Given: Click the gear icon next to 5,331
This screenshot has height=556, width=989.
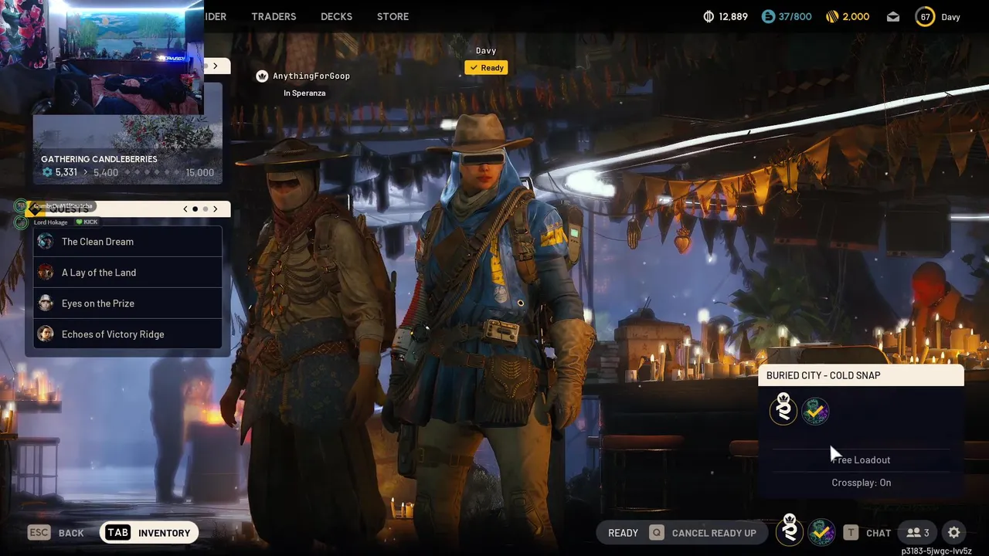Looking at the screenshot, I should pyautogui.click(x=47, y=172).
